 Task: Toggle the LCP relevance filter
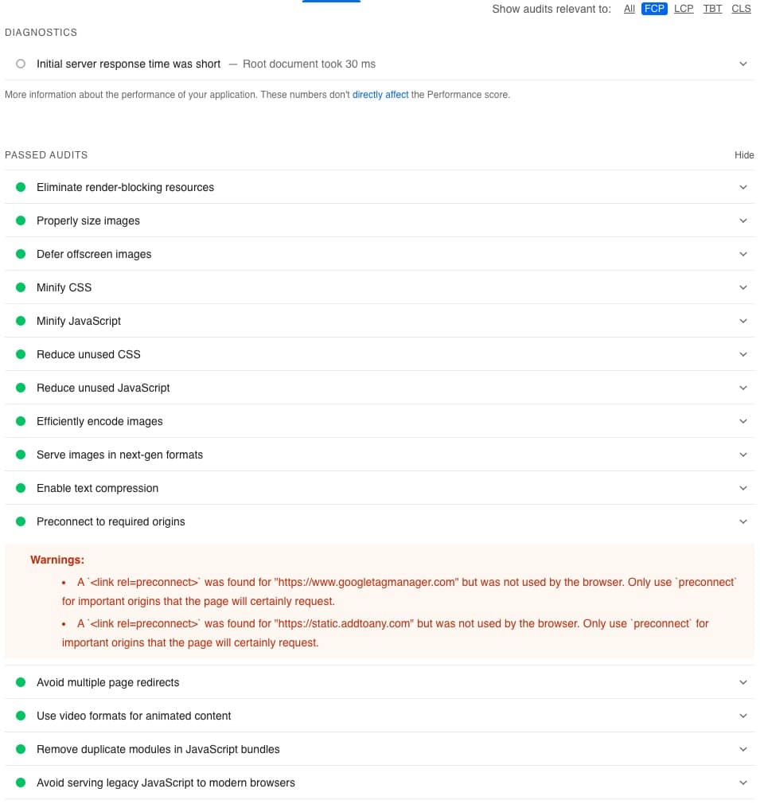click(x=684, y=9)
